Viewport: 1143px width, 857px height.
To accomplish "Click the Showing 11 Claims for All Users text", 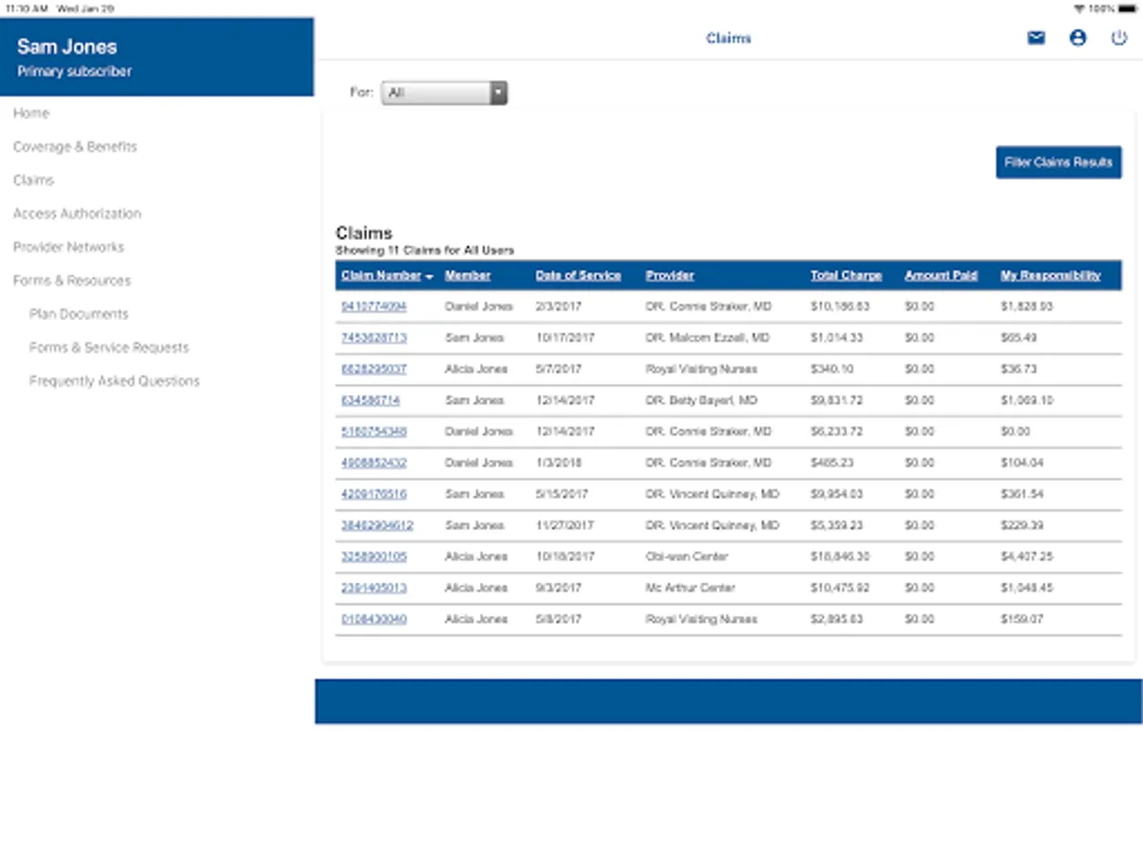I will 425,250.
